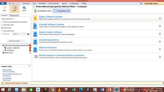
Task: Open the Location attributes dropdown
Action: 19,34
